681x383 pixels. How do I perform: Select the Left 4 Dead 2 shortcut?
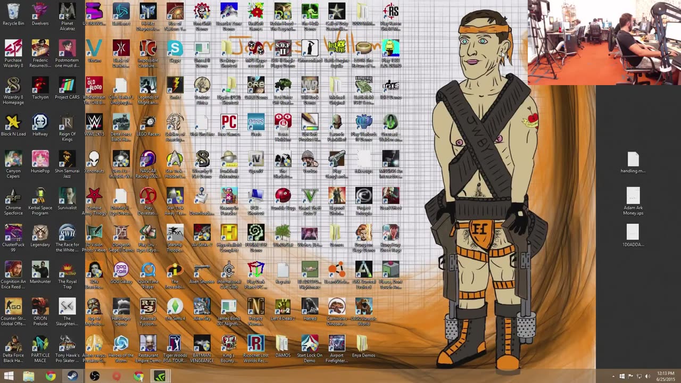coord(283,309)
